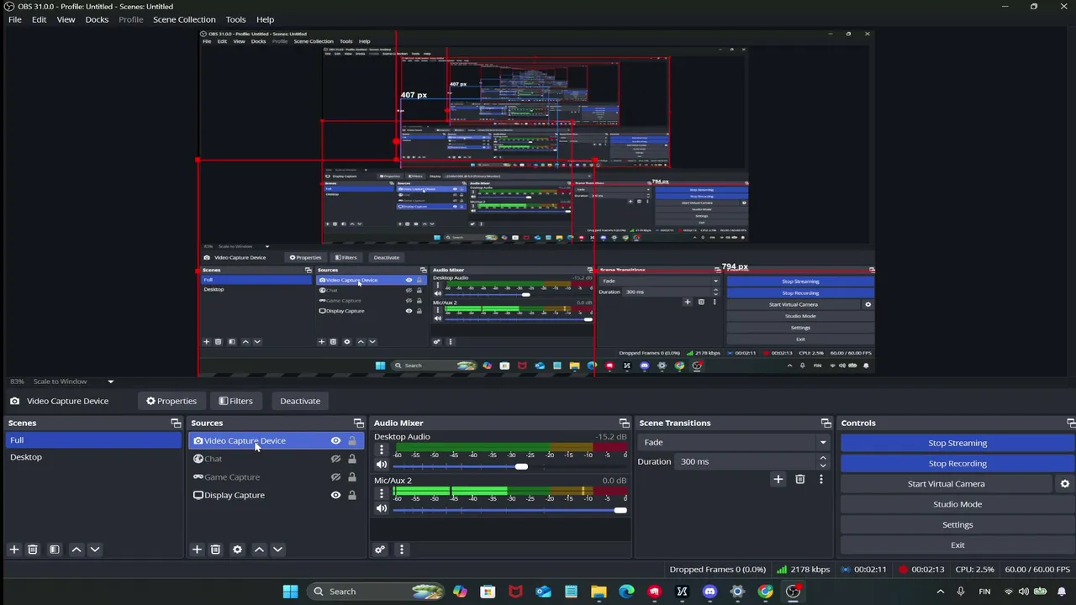The height and width of the screenshot is (605, 1076).
Task: Remove the selected scene with trash icon
Action: [x=33, y=550]
